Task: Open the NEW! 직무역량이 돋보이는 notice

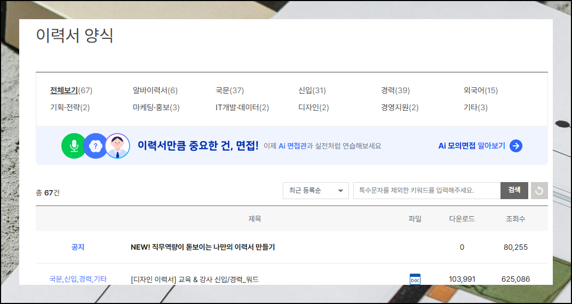Action: (x=203, y=247)
